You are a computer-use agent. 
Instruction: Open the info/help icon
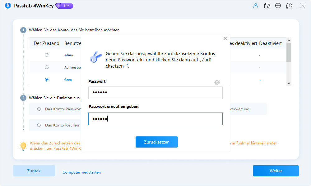pos(289,6)
